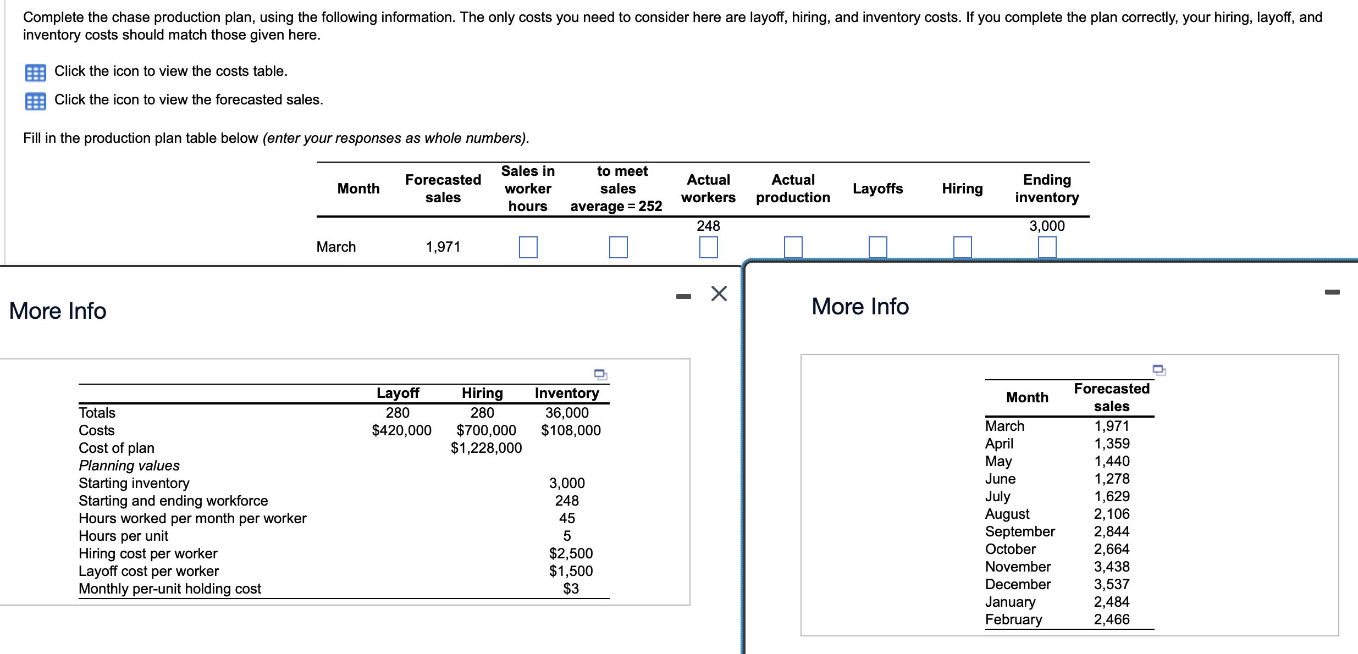Click the Actual workers entry box for March
Viewport: 1358px width, 654px height.
pos(709,247)
